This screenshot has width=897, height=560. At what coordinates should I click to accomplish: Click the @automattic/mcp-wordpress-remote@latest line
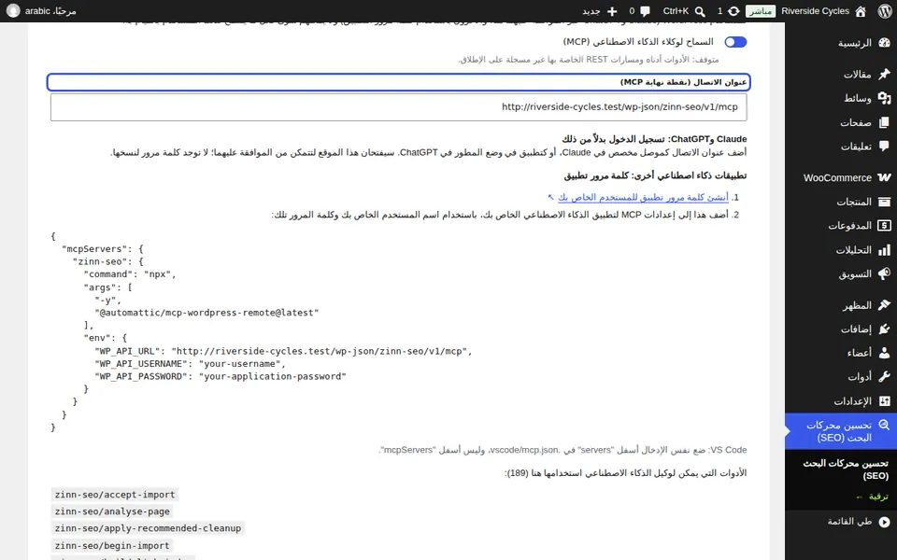pyautogui.click(x=207, y=313)
